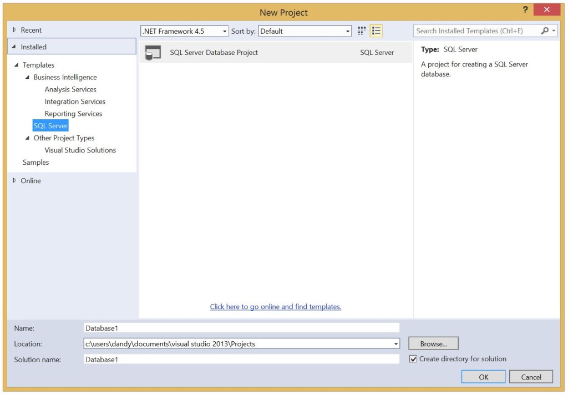Image resolution: width=568 pixels, height=395 pixels.
Task: Close the New Project dialog
Action: [x=546, y=10]
